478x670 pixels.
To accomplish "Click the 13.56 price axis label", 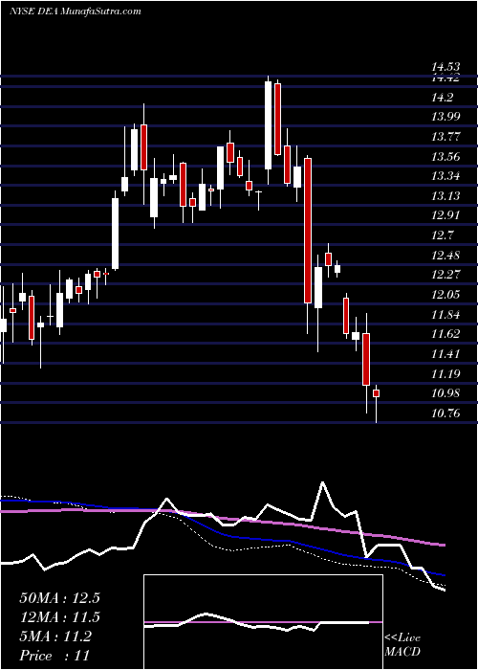I will coord(445,156).
